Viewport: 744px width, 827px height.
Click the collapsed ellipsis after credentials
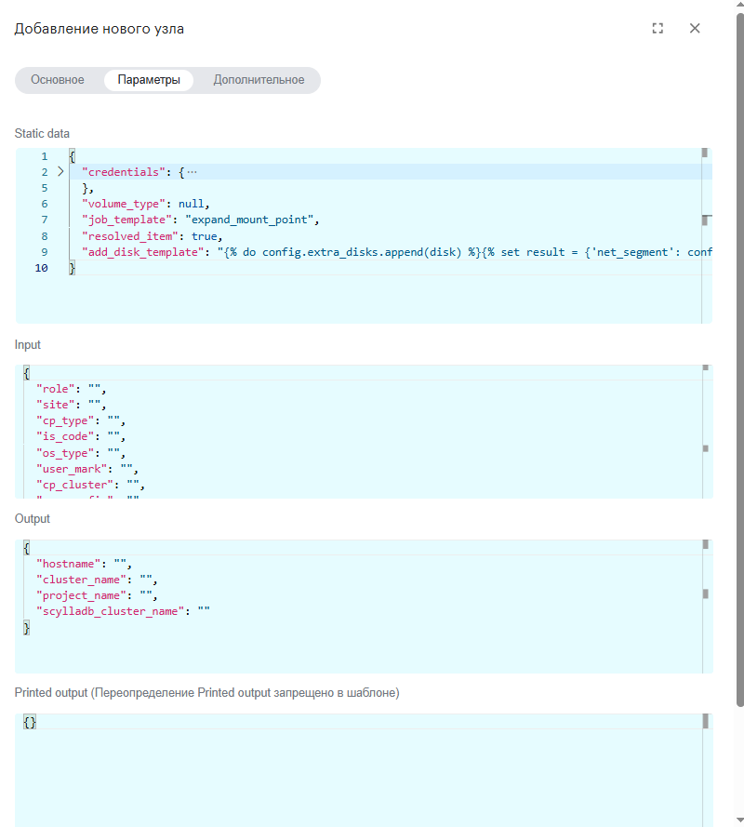tap(192, 172)
